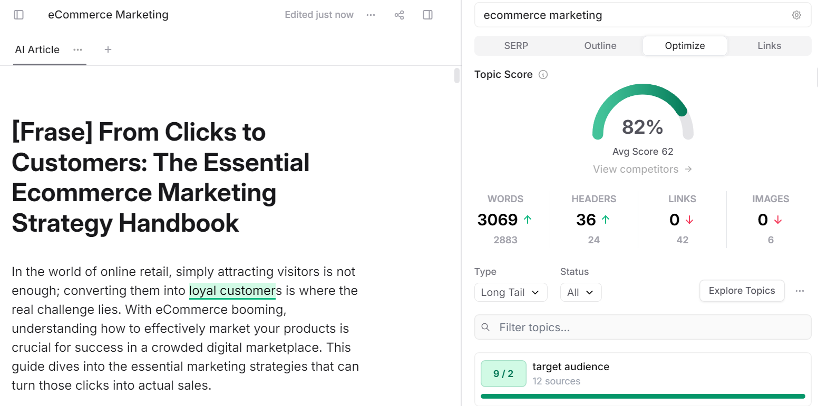The height and width of the screenshot is (406, 818).
Task: Click the Edited just now status
Action: (319, 15)
